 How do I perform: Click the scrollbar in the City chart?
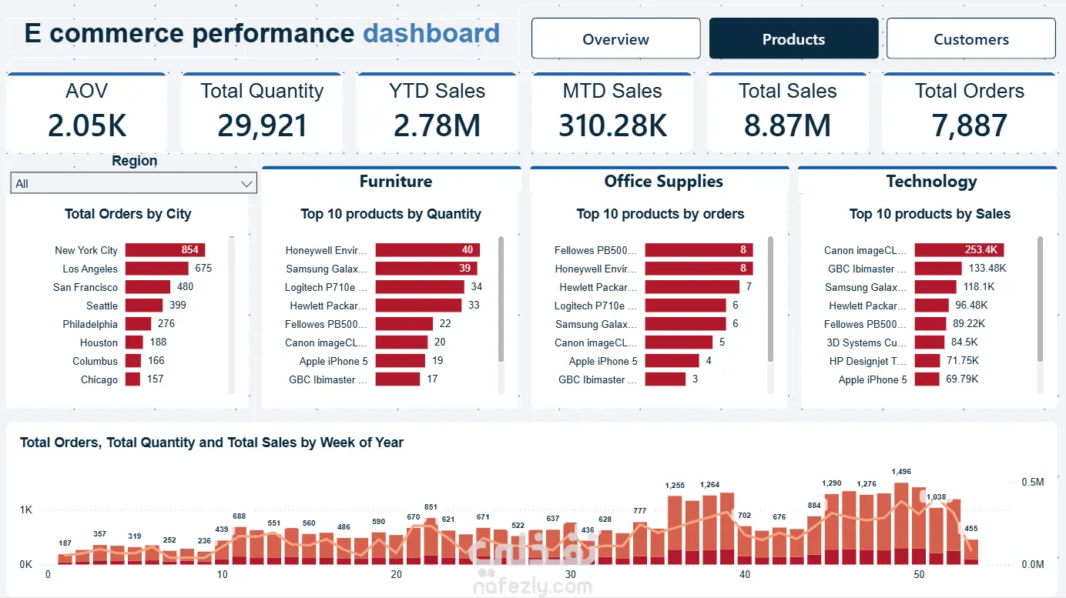231,316
